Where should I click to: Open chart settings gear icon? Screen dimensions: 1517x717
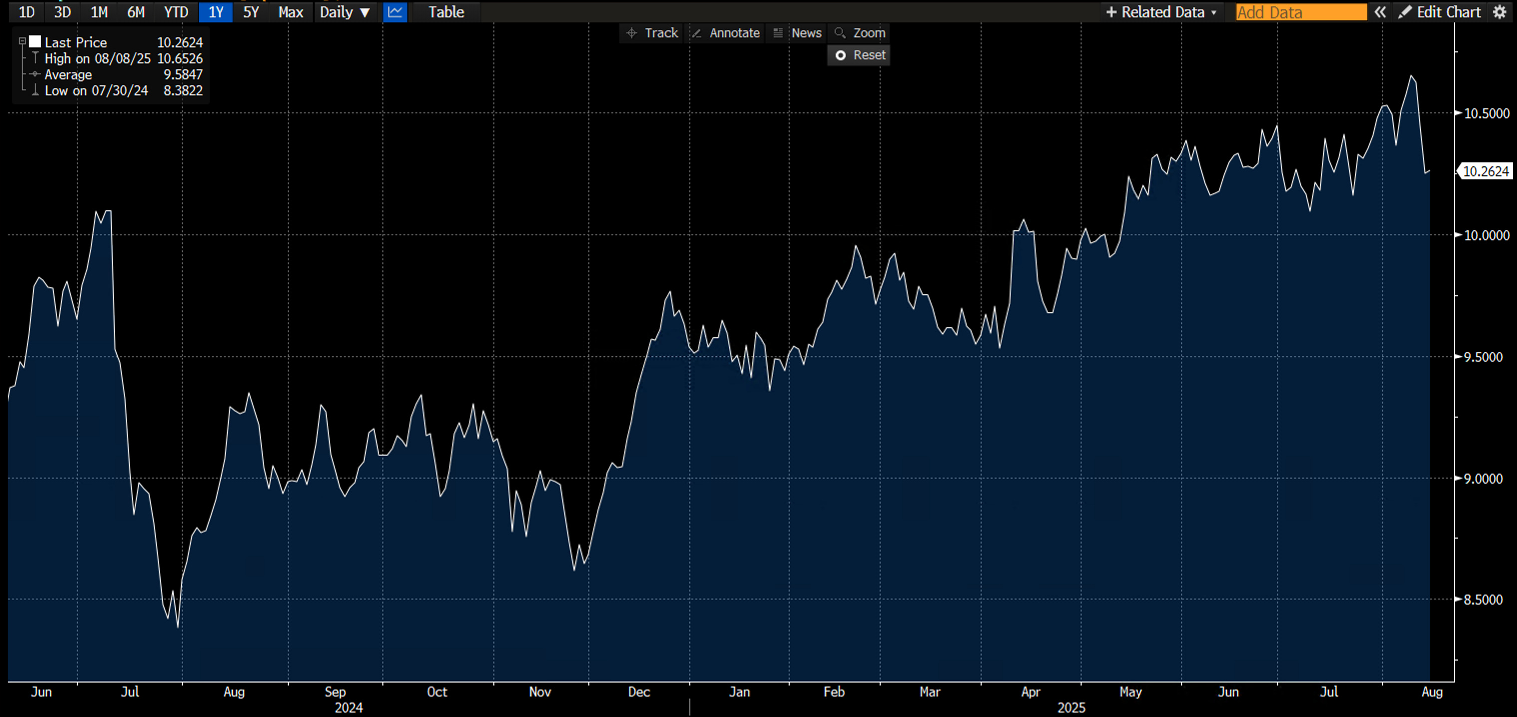pyautogui.click(x=1500, y=12)
